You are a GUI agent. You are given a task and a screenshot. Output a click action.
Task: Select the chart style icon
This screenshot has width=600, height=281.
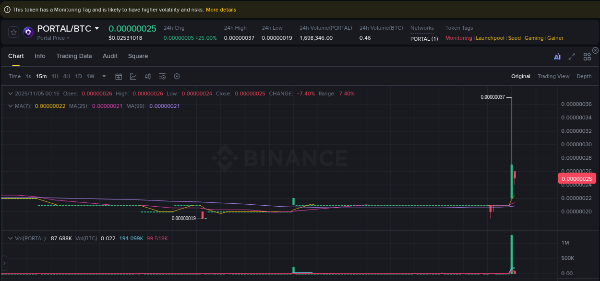[133, 76]
